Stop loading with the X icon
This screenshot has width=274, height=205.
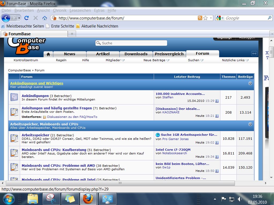(35, 18)
